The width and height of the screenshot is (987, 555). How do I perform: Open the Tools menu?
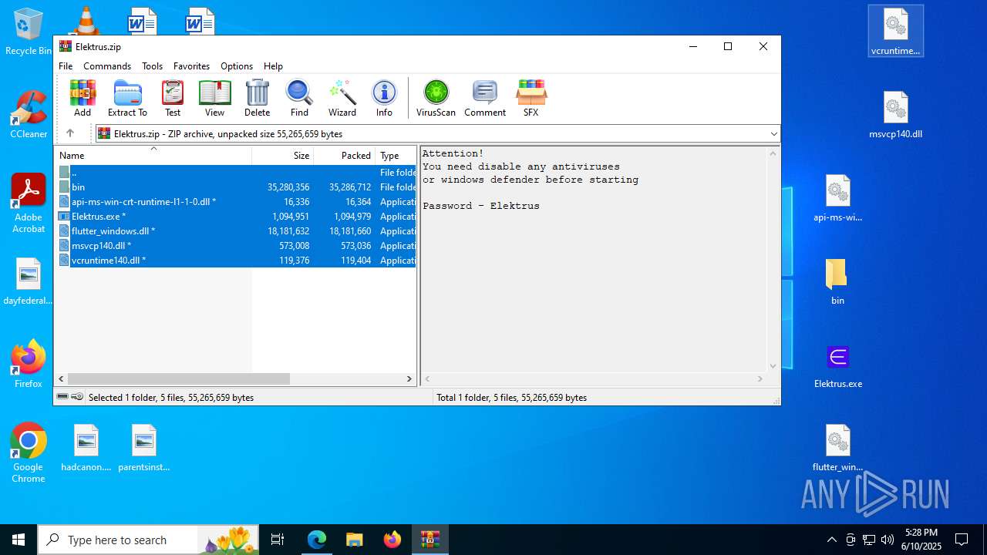152,66
